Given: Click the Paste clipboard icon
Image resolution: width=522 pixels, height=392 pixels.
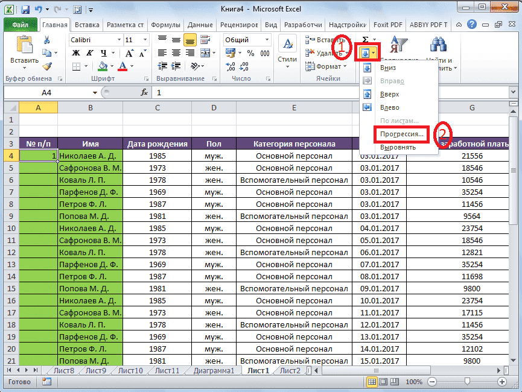Looking at the screenshot, I should [25, 44].
